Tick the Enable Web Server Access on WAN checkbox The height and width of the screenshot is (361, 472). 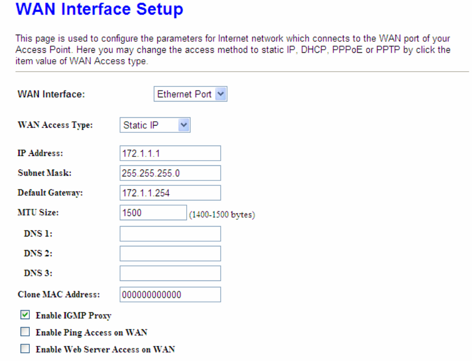point(25,348)
